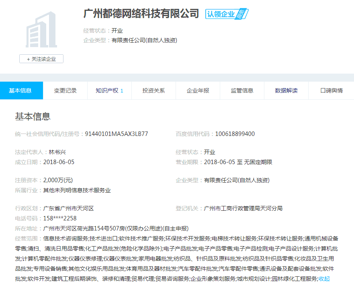
Task: Click 信息技术咨询服务 in the business scope
Action: click(66, 238)
